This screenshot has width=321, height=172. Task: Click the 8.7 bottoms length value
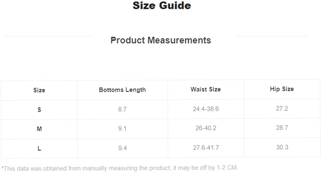click(x=122, y=109)
